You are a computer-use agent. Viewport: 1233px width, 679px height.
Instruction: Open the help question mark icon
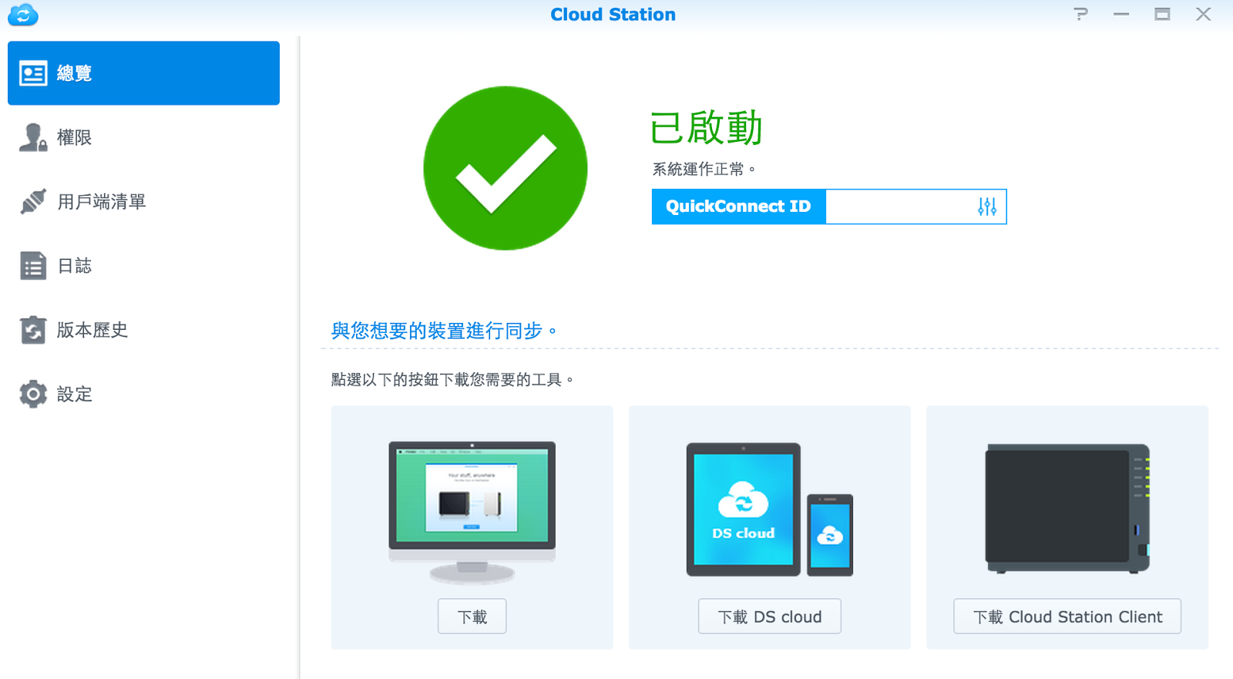point(1081,14)
